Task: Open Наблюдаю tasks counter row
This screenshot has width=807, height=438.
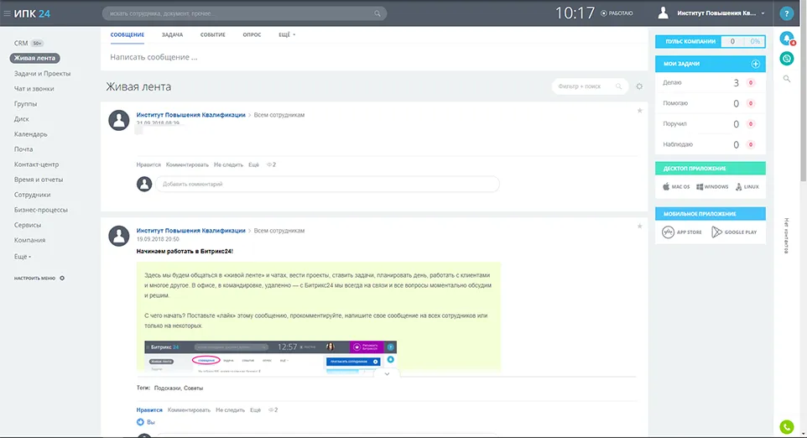Action: click(711, 144)
